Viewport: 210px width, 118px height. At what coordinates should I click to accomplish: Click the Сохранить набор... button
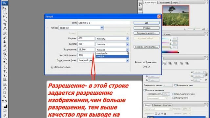147,33
